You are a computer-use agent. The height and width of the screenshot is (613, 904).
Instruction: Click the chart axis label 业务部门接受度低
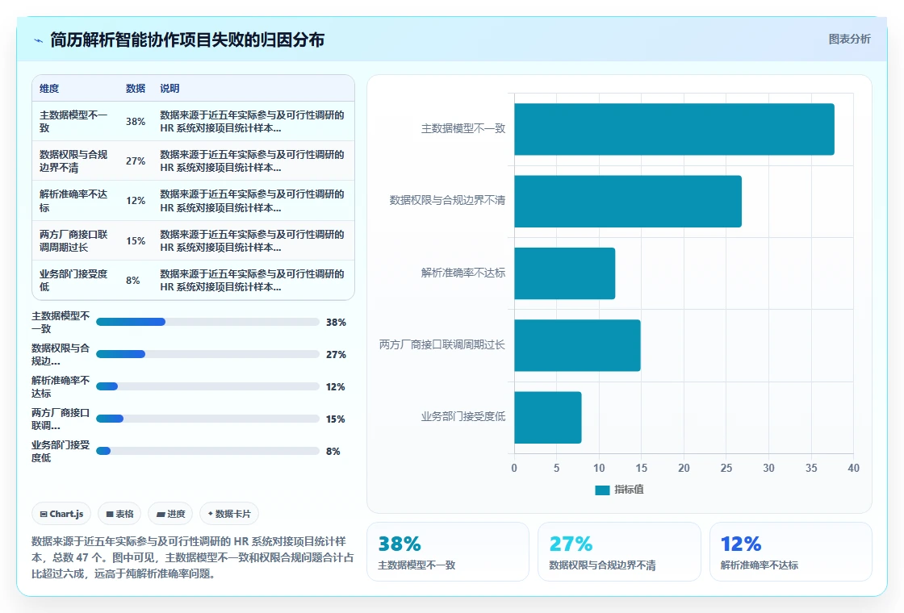(x=463, y=416)
